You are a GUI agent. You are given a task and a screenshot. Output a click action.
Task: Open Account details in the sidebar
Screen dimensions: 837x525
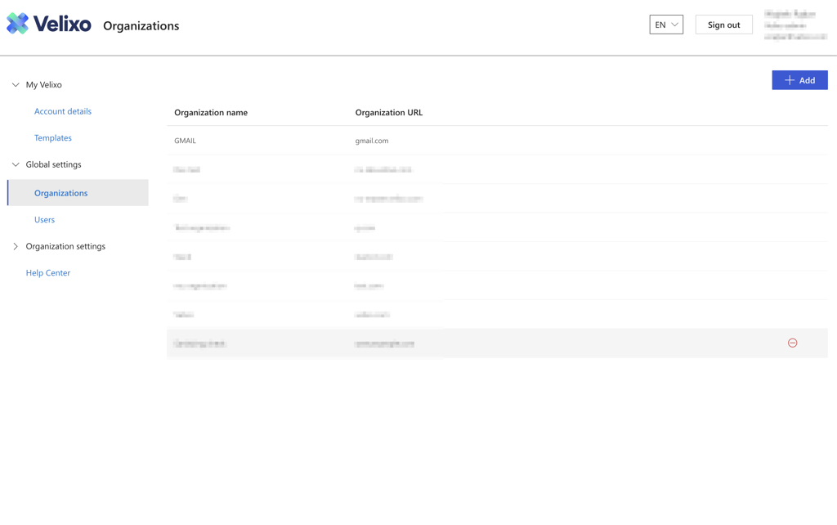[63, 111]
